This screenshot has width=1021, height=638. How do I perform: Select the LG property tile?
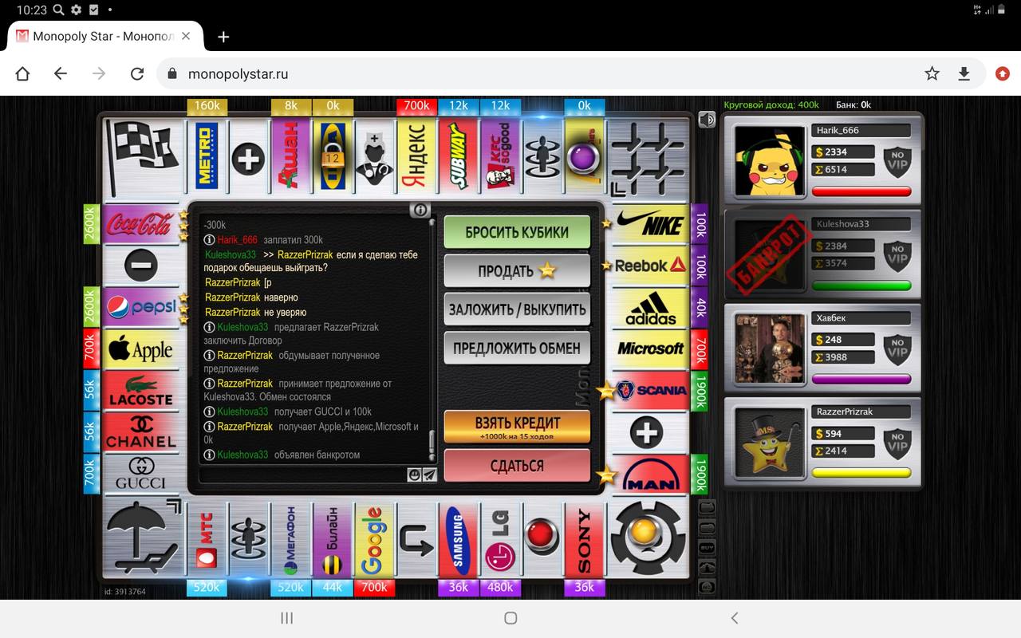click(x=500, y=539)
